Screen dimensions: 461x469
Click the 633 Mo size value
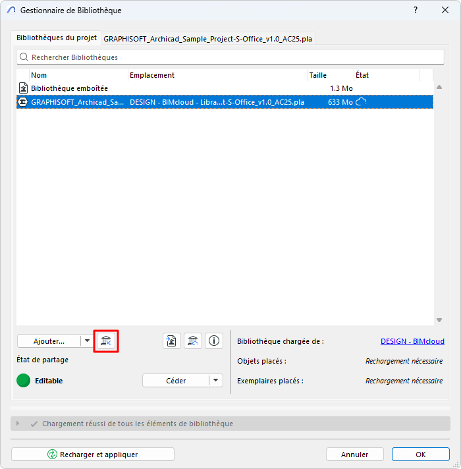click(340, 102)
